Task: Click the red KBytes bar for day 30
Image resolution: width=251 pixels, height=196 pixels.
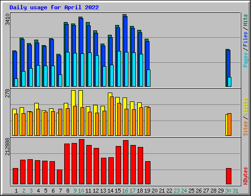Action: click(x=229, y=176)
